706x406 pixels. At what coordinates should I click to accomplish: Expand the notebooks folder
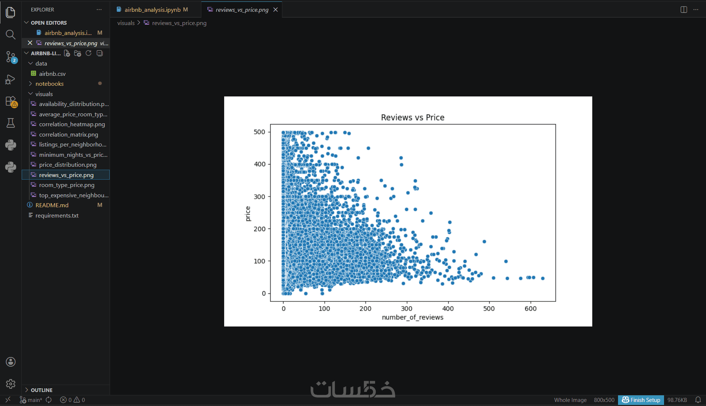pyautogui.click(x=66, y=84)
